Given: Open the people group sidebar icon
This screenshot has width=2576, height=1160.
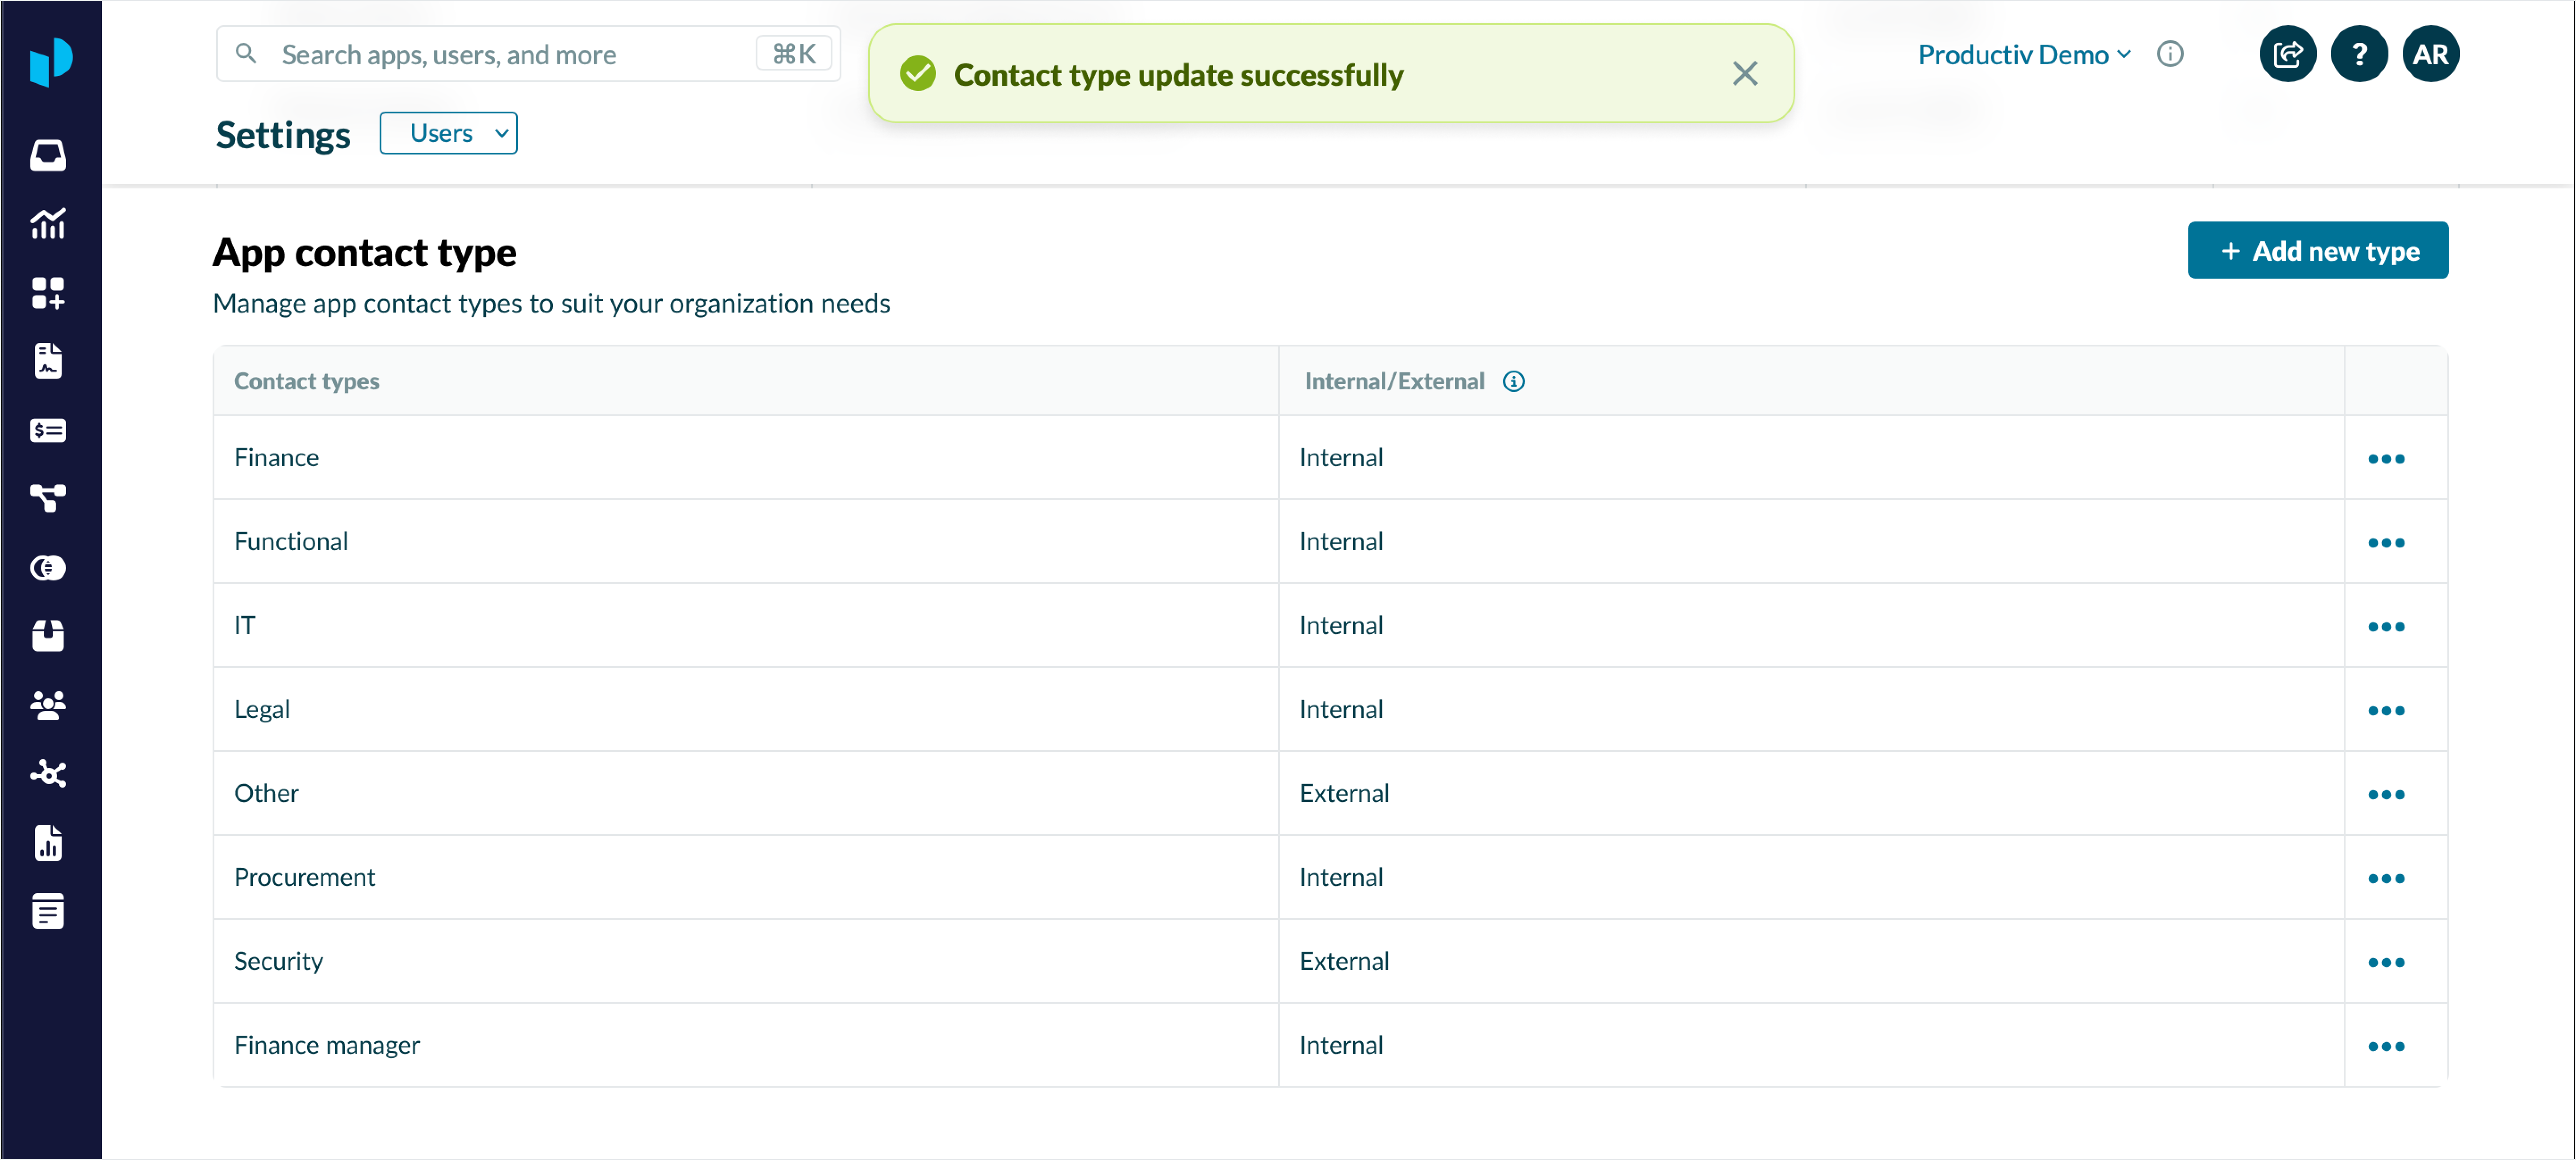Looking at the screenshot, I should (48, 705).
